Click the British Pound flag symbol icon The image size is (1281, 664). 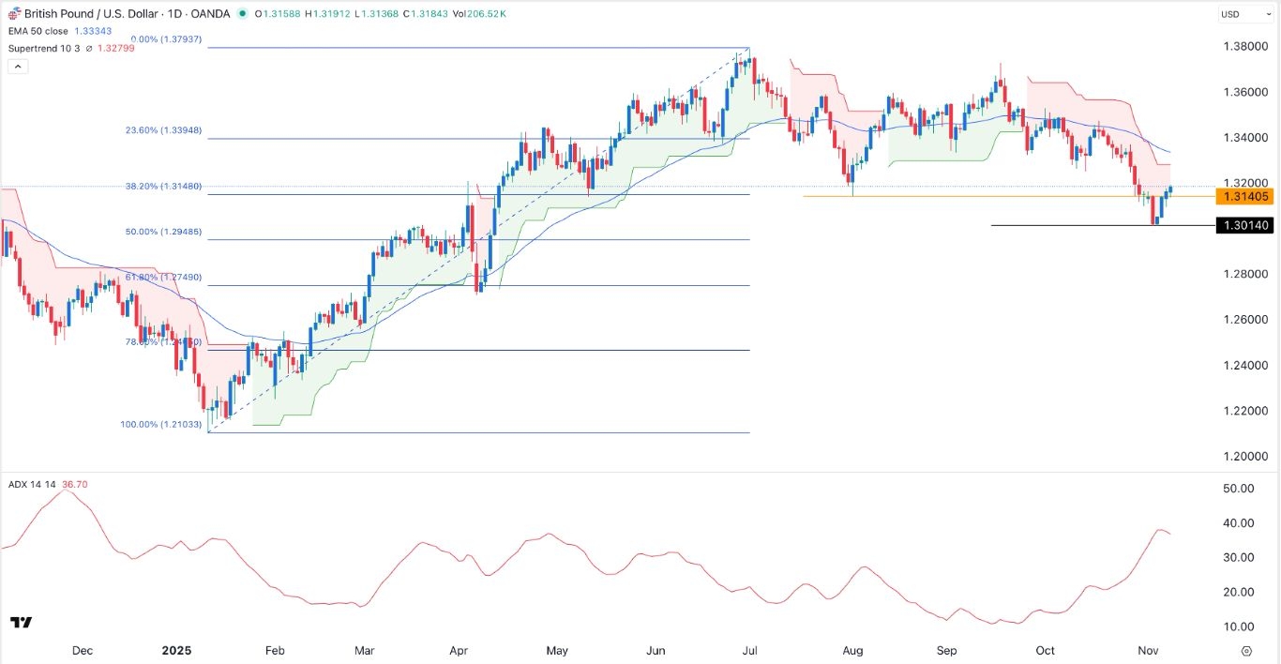tap(13, 13)
